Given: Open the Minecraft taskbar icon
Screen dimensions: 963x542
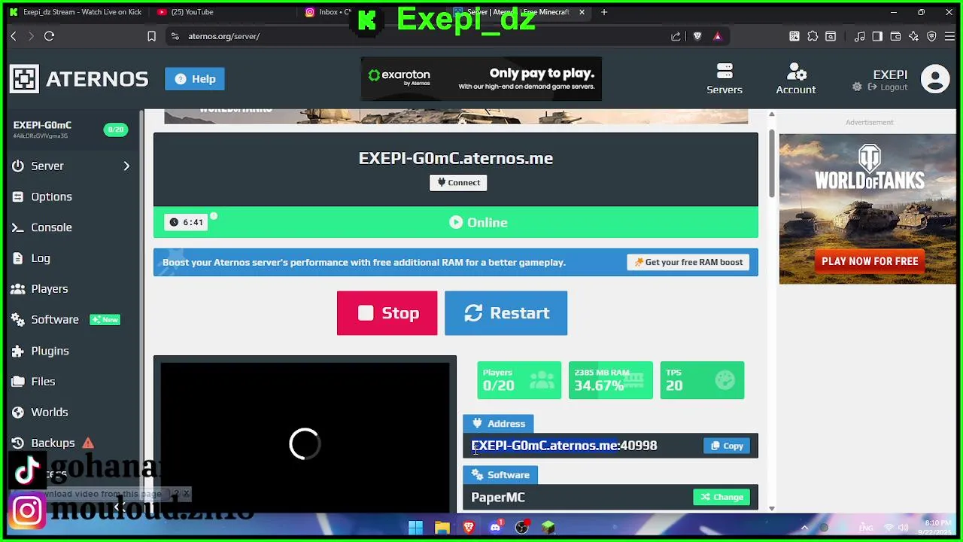Looking at the screenshot, I should click(548, 528).
